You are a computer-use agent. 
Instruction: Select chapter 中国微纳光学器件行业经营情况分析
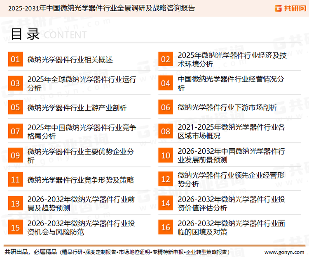pyautogui.click(x=231, y=83)
